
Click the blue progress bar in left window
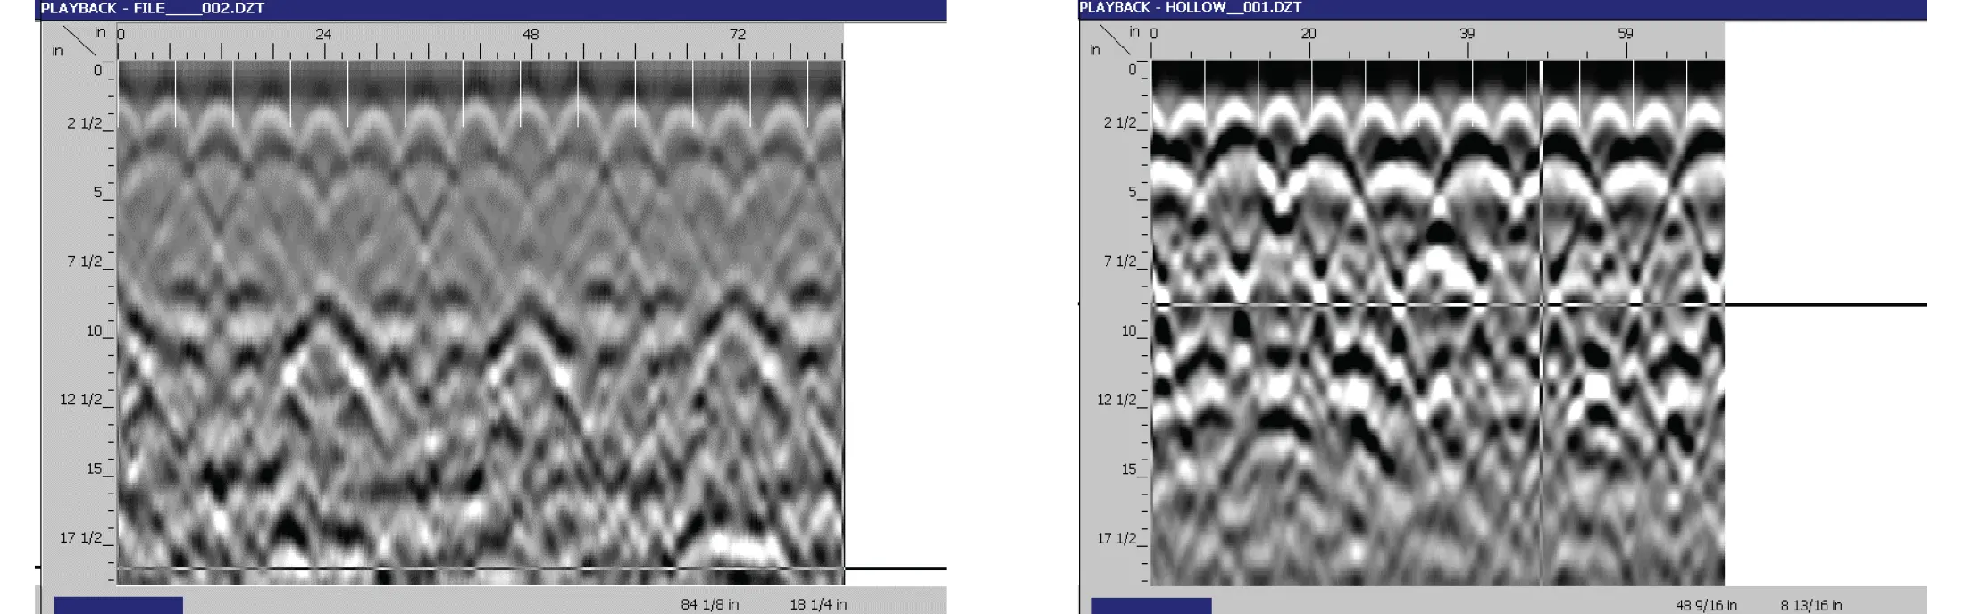tap(118, 605)
